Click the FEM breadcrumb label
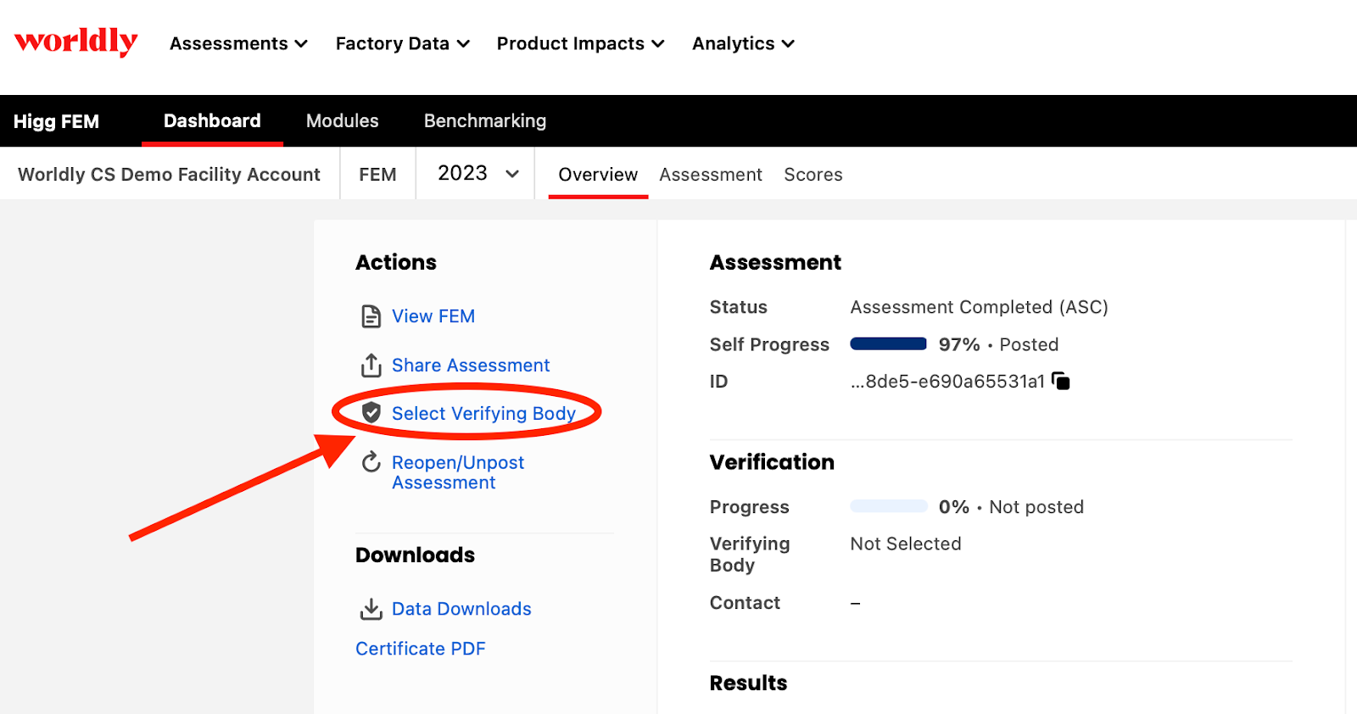Screen dimensions: 1357x714 pos(377,174)
